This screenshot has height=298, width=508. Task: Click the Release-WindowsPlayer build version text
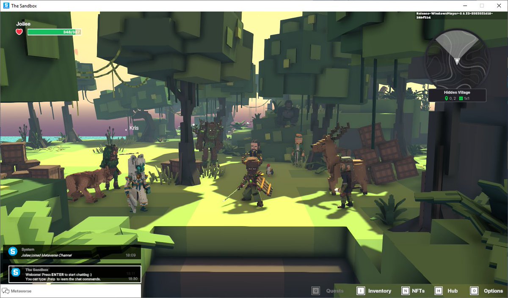454,16
